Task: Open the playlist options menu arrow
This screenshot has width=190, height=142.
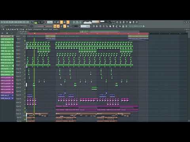Action: tap(1, 30)
